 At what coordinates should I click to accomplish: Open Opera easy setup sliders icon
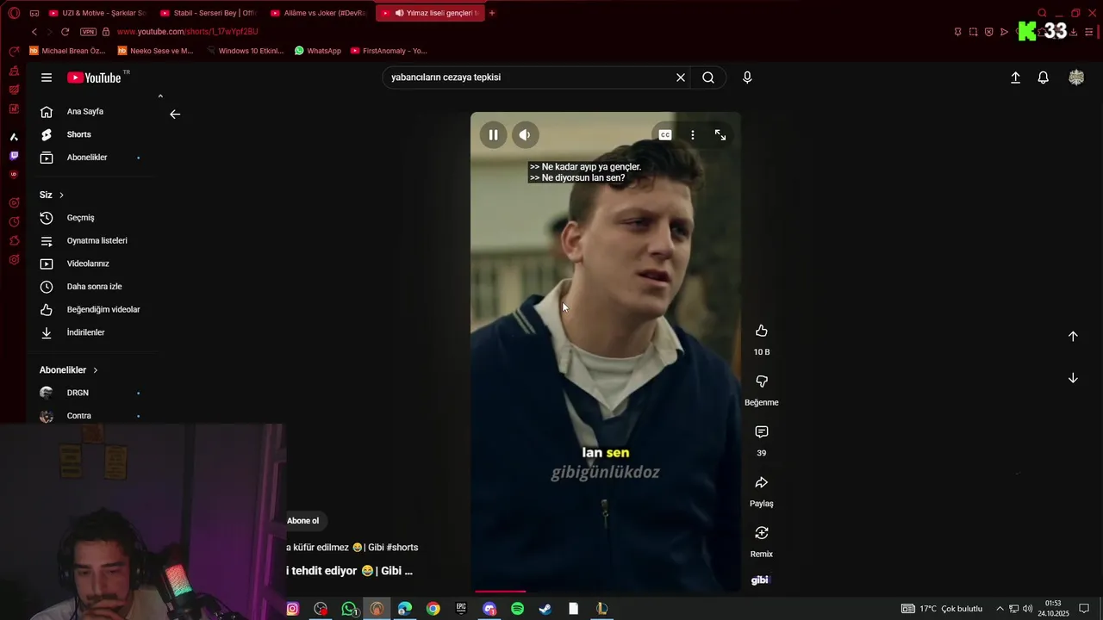1088,32
